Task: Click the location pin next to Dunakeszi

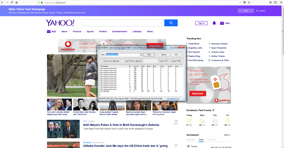Action: coord(213,110)
